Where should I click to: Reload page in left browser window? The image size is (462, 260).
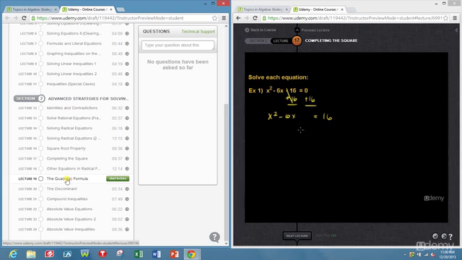[24, 18]
